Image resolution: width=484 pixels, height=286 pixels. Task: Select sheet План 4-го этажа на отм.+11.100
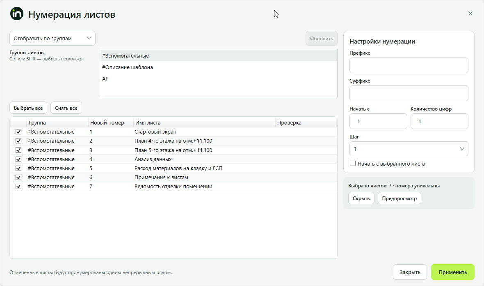coord(173,141)
